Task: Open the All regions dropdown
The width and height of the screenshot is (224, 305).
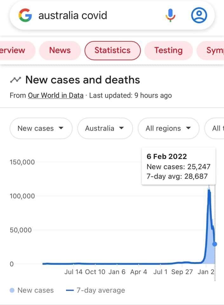Action: (168, 128)
